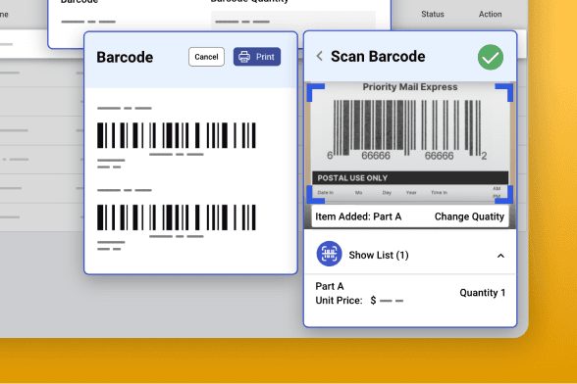
Task: Click the green checkmark confirm icon
Action: [491, 58]
